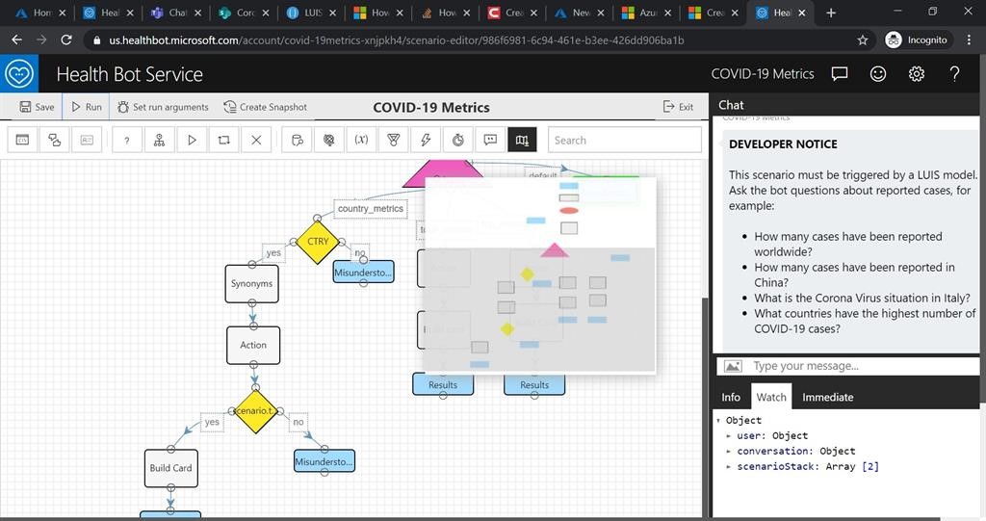Viewport: 986px width, 521px height.
Task: Add an action lightning-bolt element
Action: (426, 140)
